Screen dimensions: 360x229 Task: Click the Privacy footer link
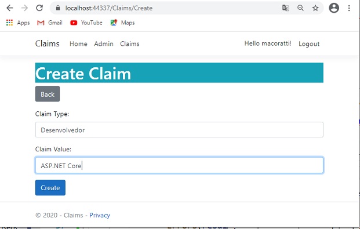100,215
